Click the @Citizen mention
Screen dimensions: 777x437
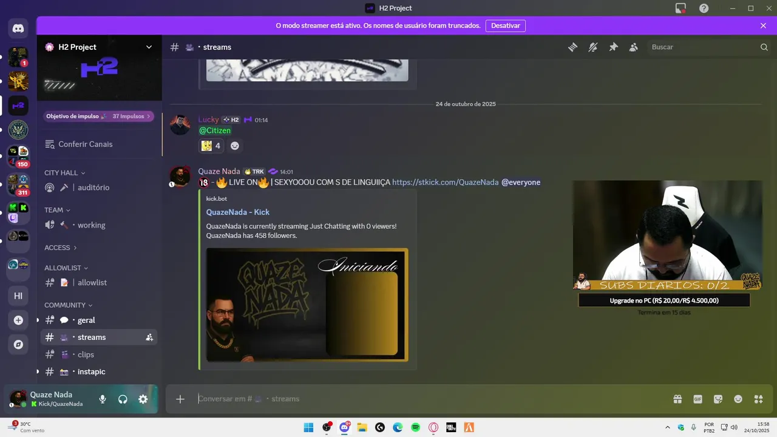coord(215,130)
